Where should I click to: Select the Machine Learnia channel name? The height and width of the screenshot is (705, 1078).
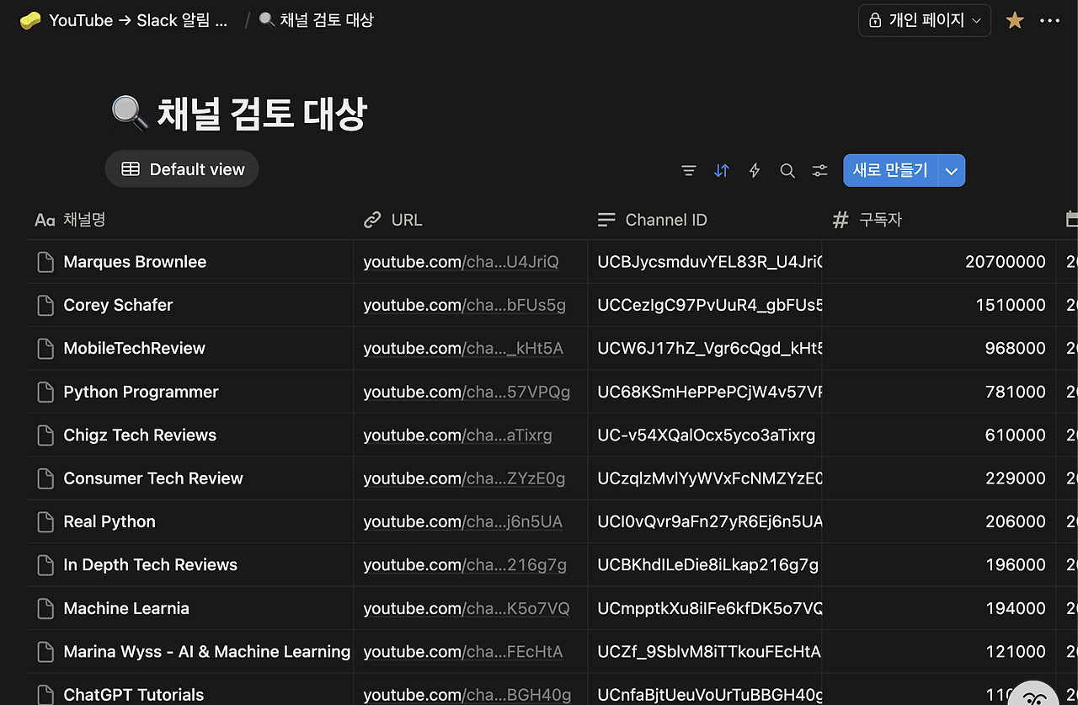coord(126,608)
